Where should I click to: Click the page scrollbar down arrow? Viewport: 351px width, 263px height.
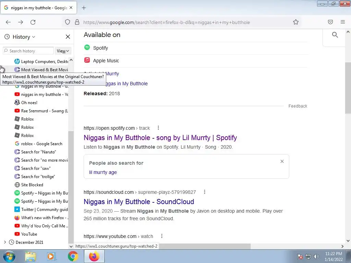(348, 241)
